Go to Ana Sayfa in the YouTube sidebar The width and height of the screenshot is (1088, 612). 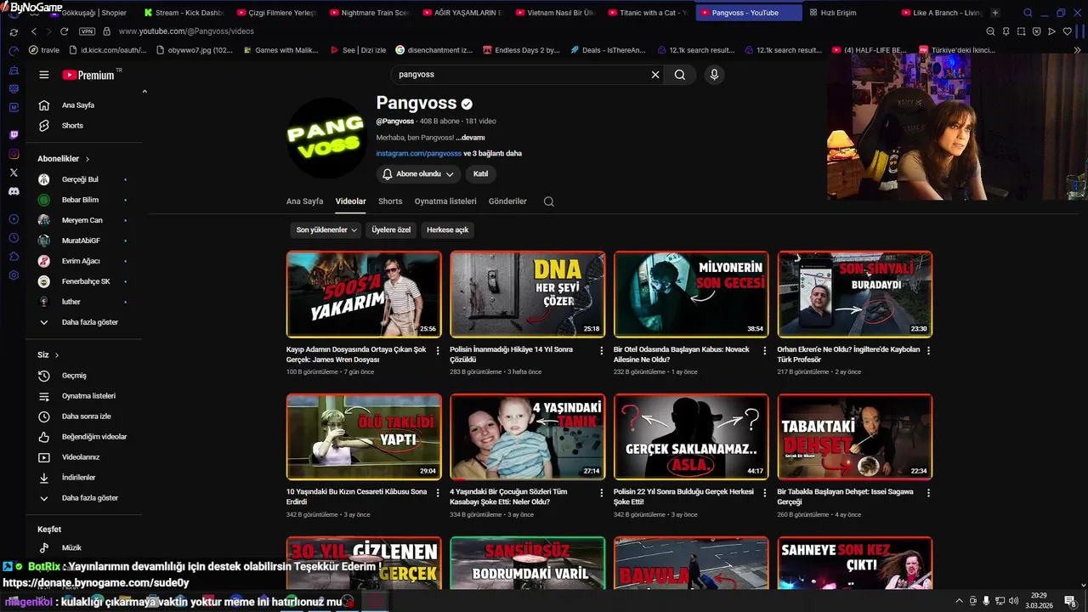(78, 105)
